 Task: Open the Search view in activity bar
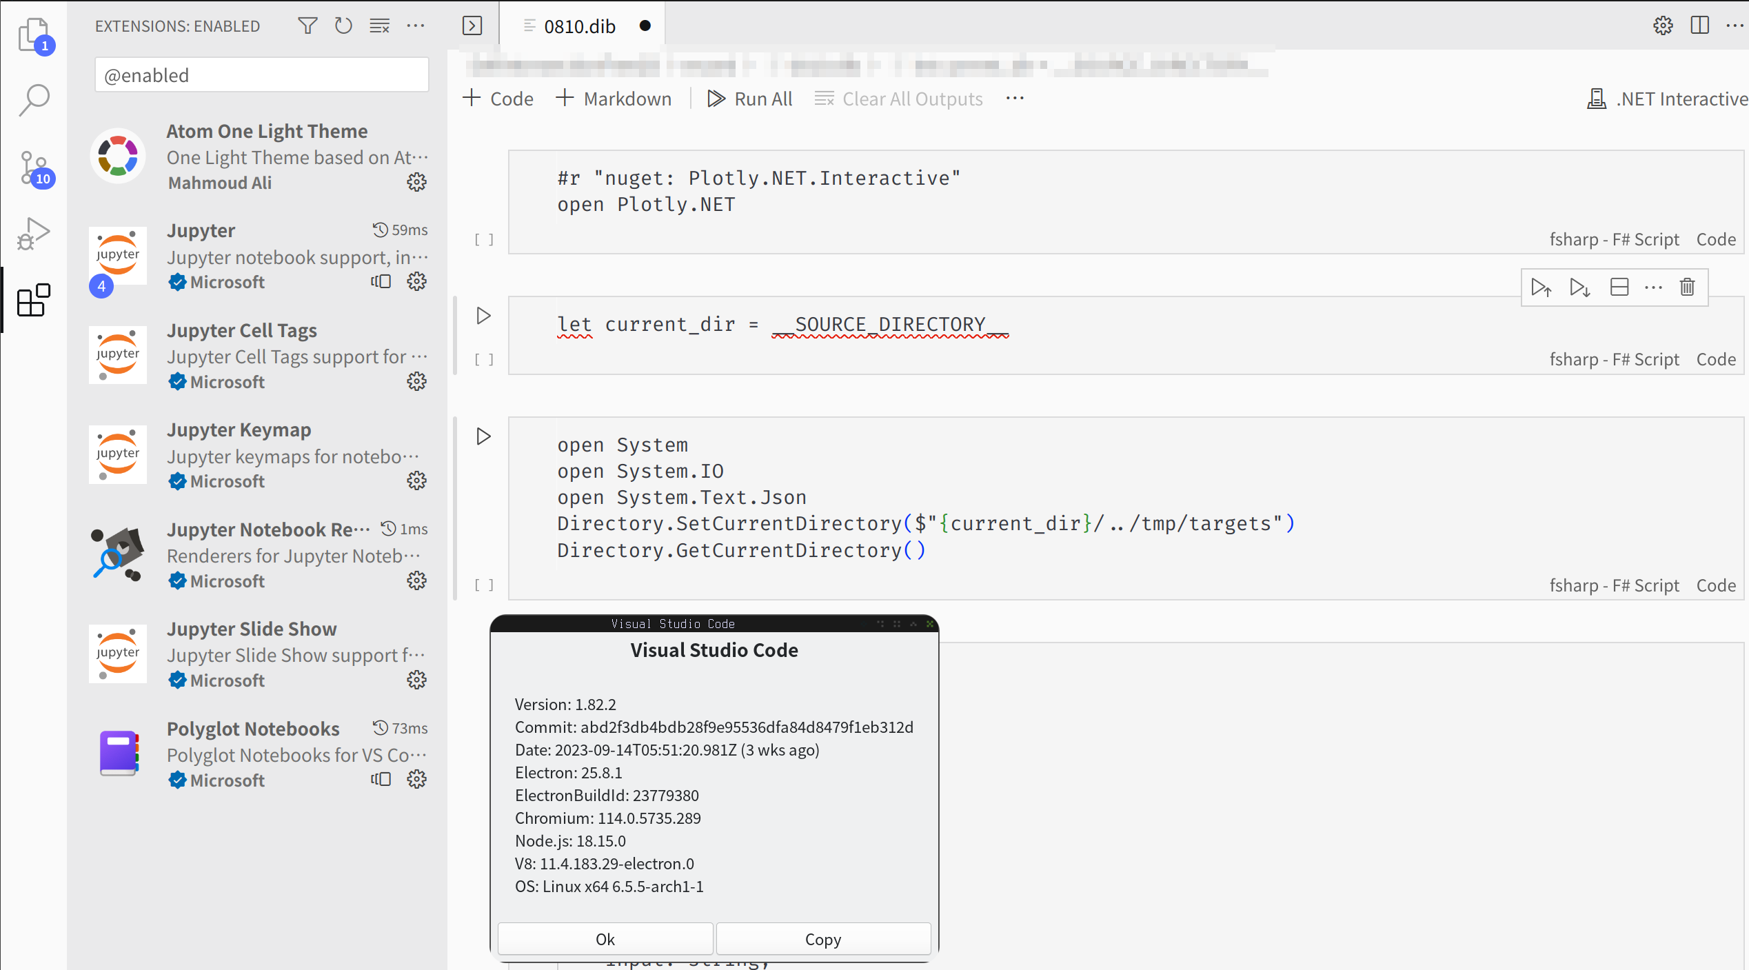[x=34, y=99]
